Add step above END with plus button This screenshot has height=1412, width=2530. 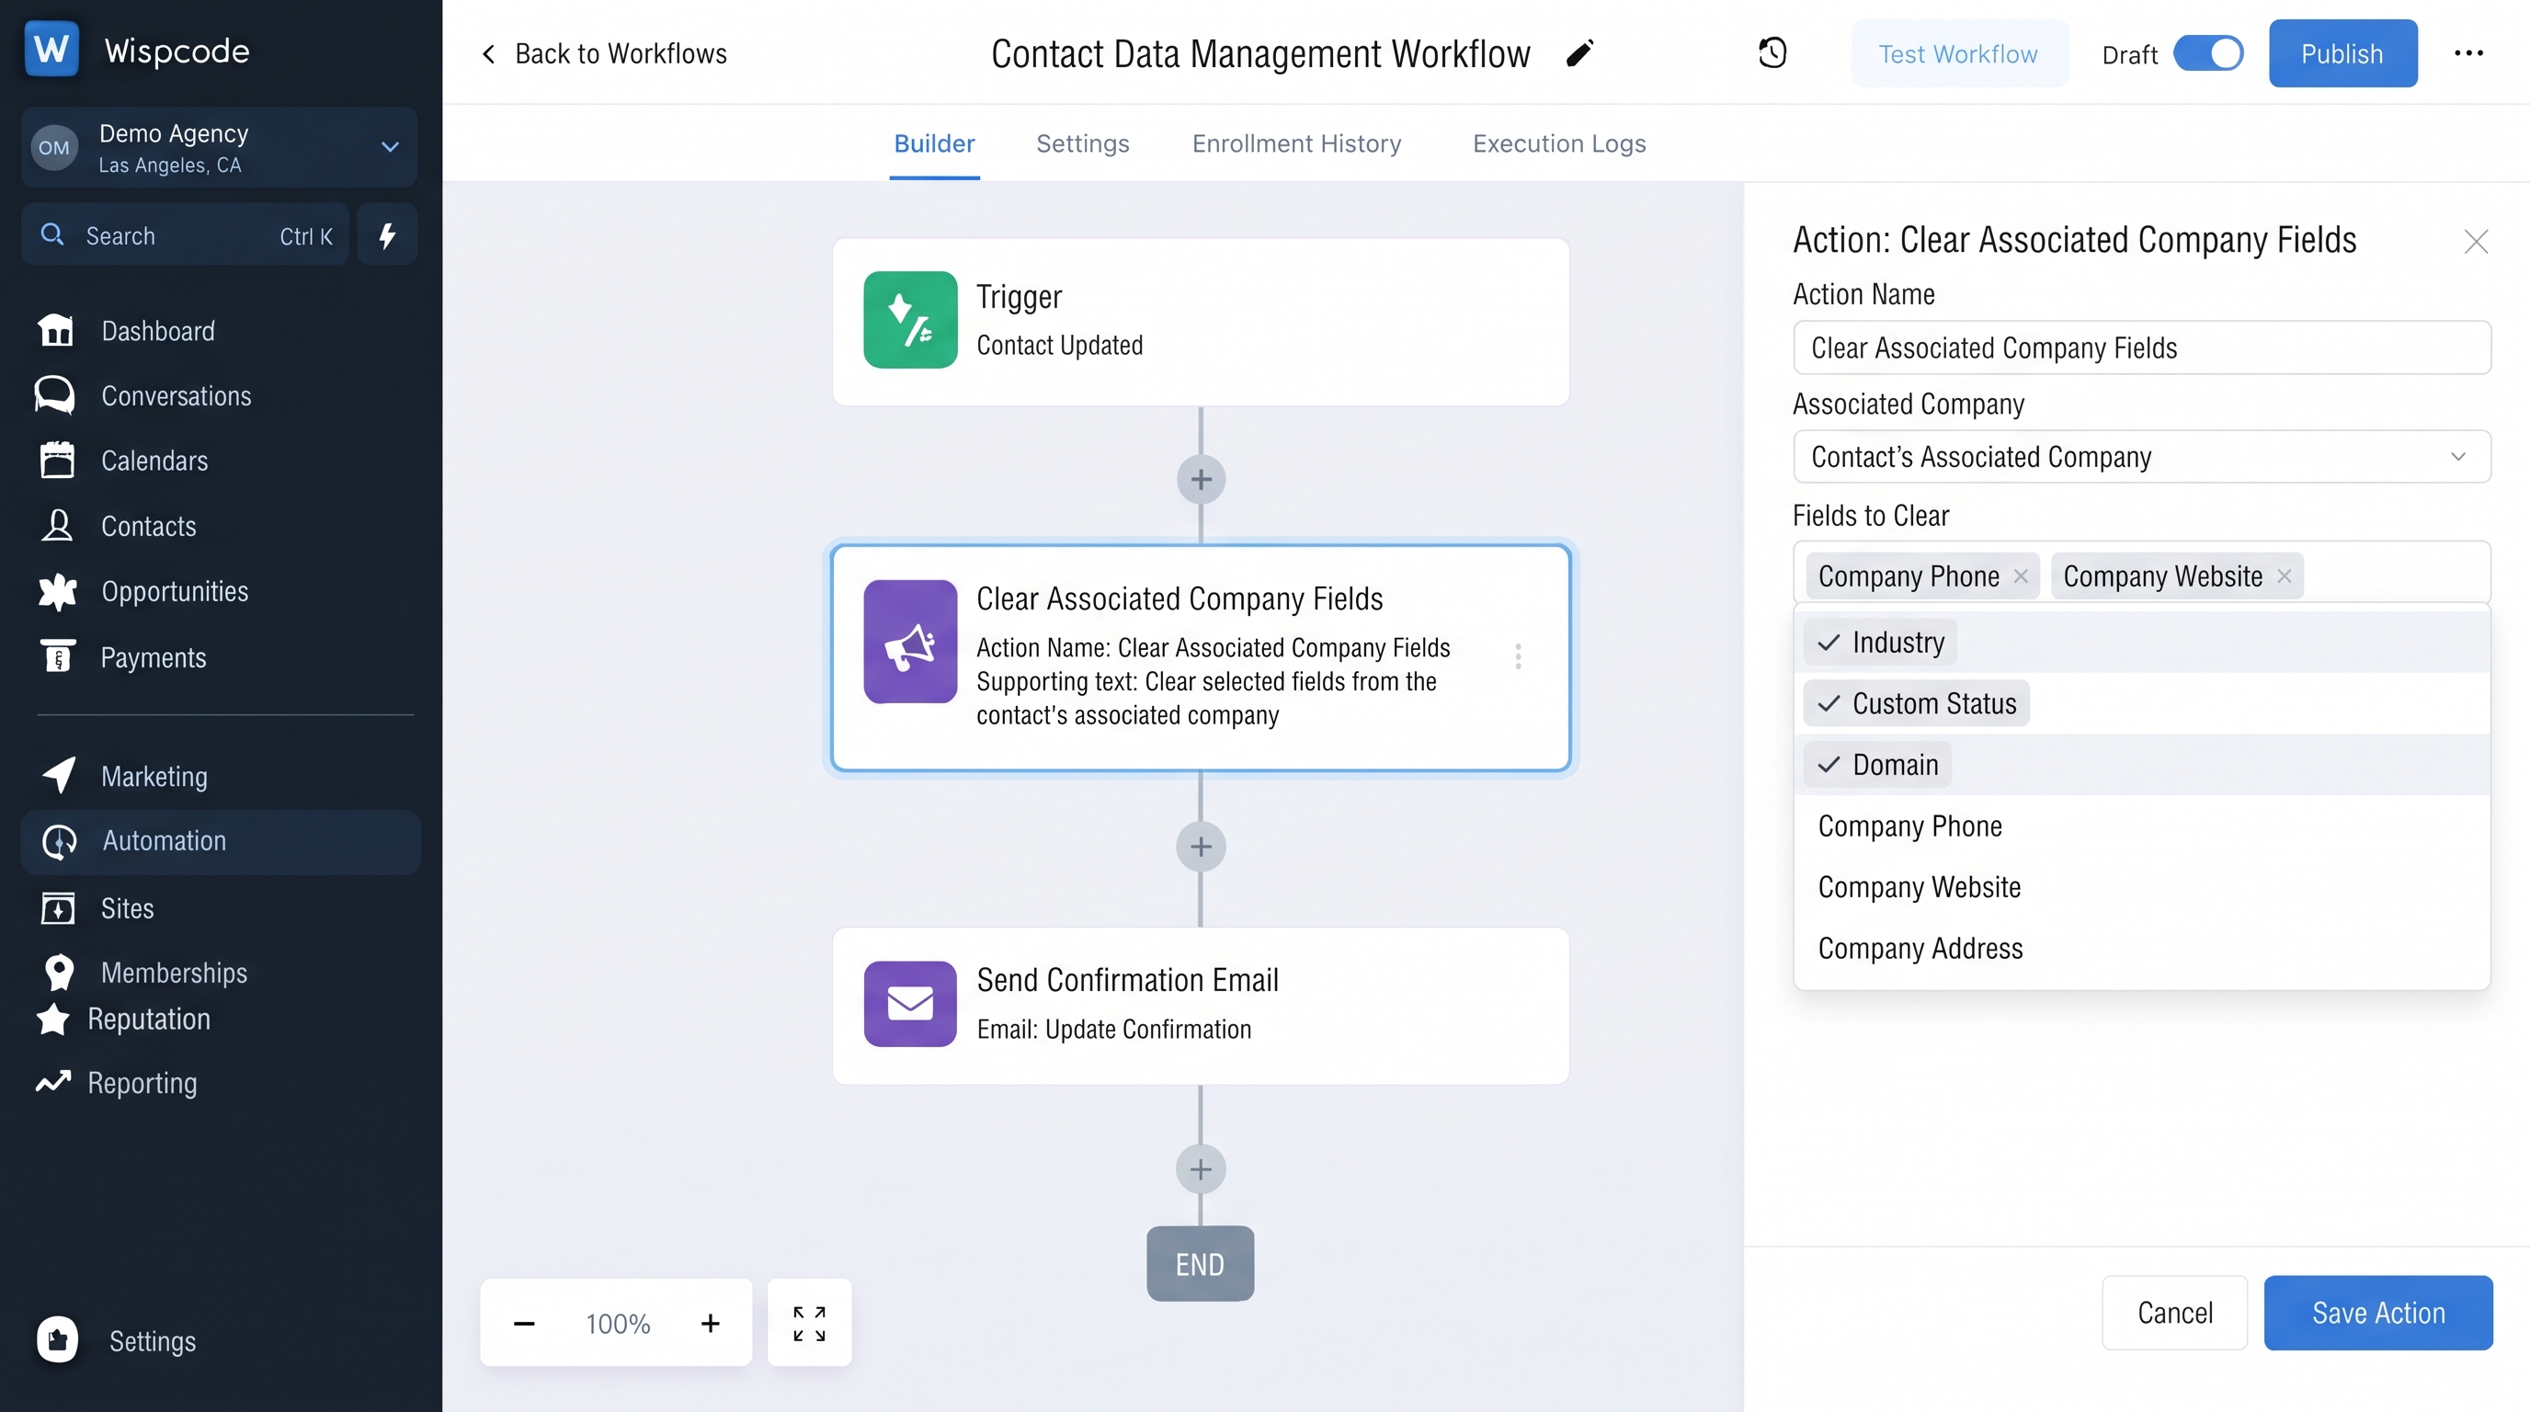point(1200,1168)
